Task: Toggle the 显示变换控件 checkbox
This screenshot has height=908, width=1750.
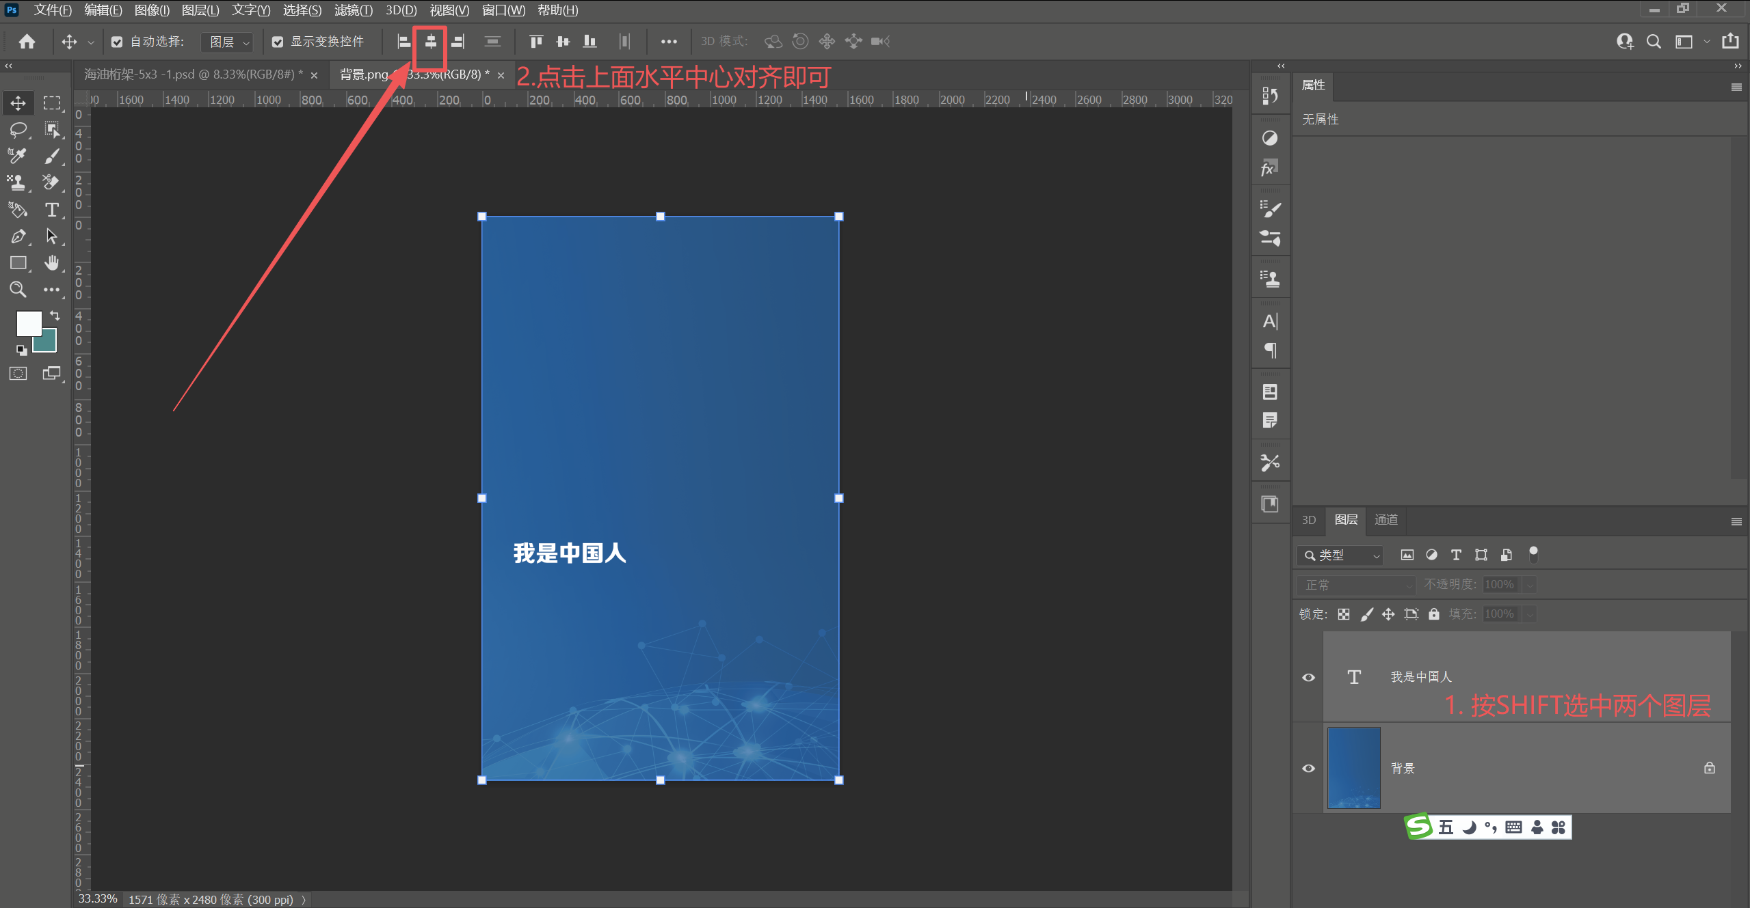Action: (x=278, y=42)
